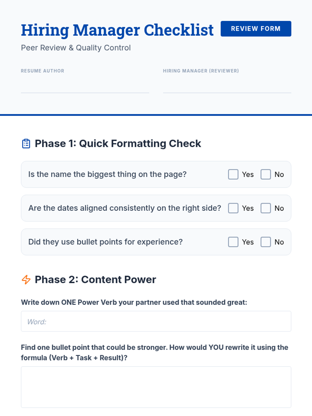Click Phase 1: Quick Formatting Check heading
312x416 pixels.
(x=118, y=144)
